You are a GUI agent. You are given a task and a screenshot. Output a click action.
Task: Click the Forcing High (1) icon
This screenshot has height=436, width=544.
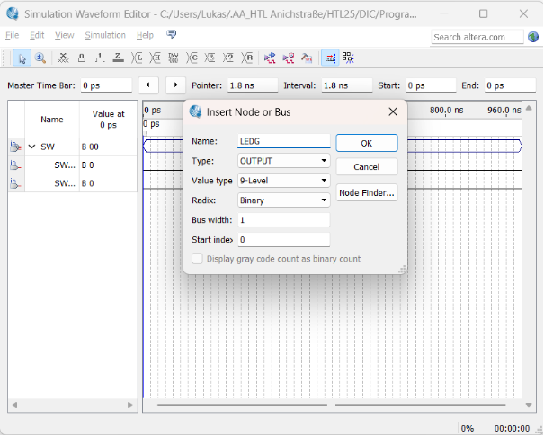click(x=100, y=58)
